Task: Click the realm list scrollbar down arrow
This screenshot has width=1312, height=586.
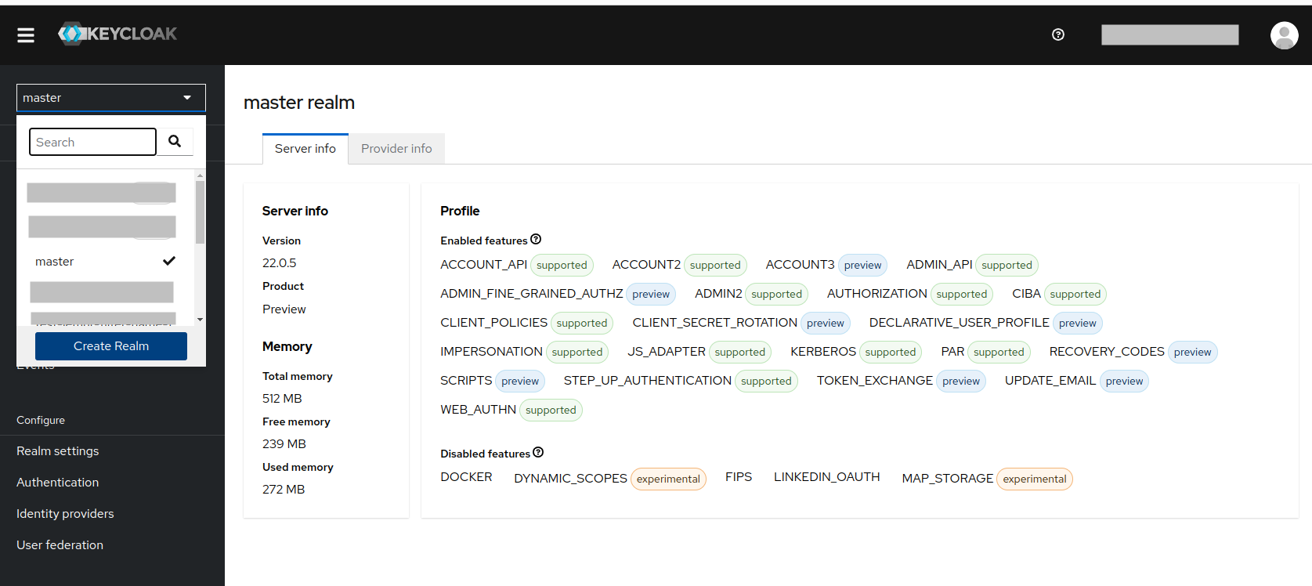Action: click(201, 320)
